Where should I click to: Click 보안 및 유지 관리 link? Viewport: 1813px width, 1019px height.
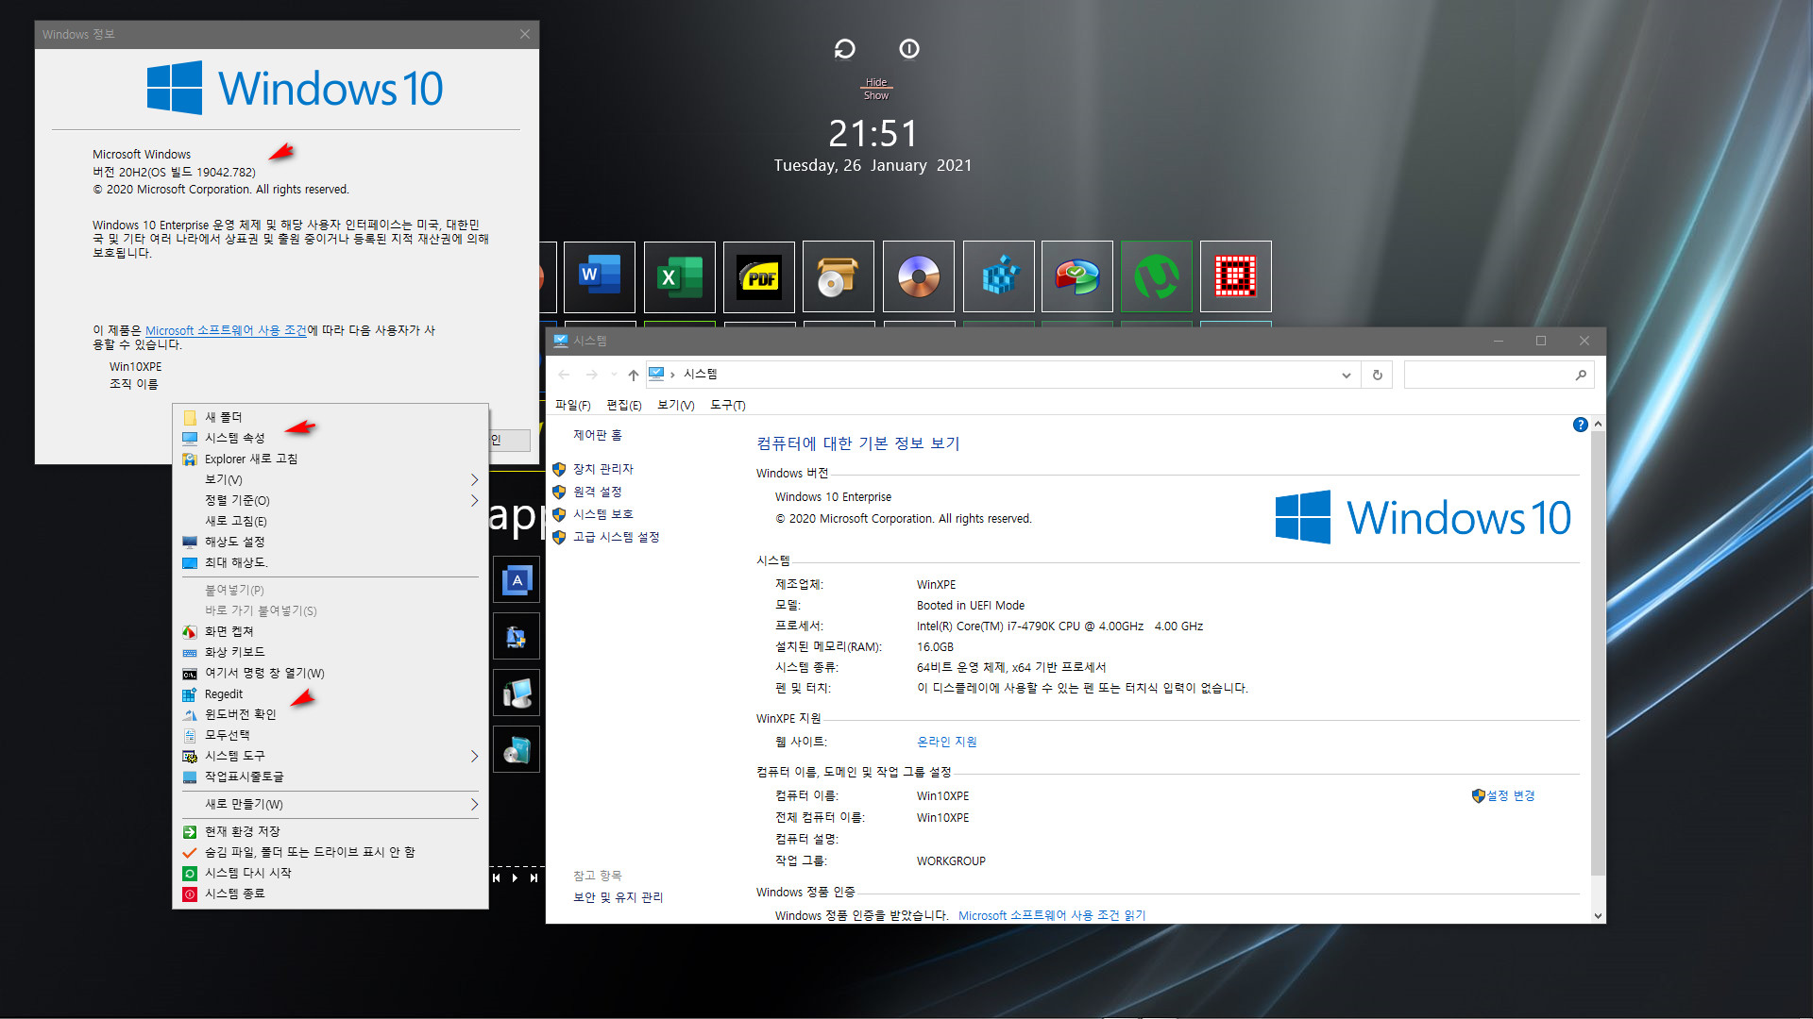pyautogui.click(x=618, y=897)
